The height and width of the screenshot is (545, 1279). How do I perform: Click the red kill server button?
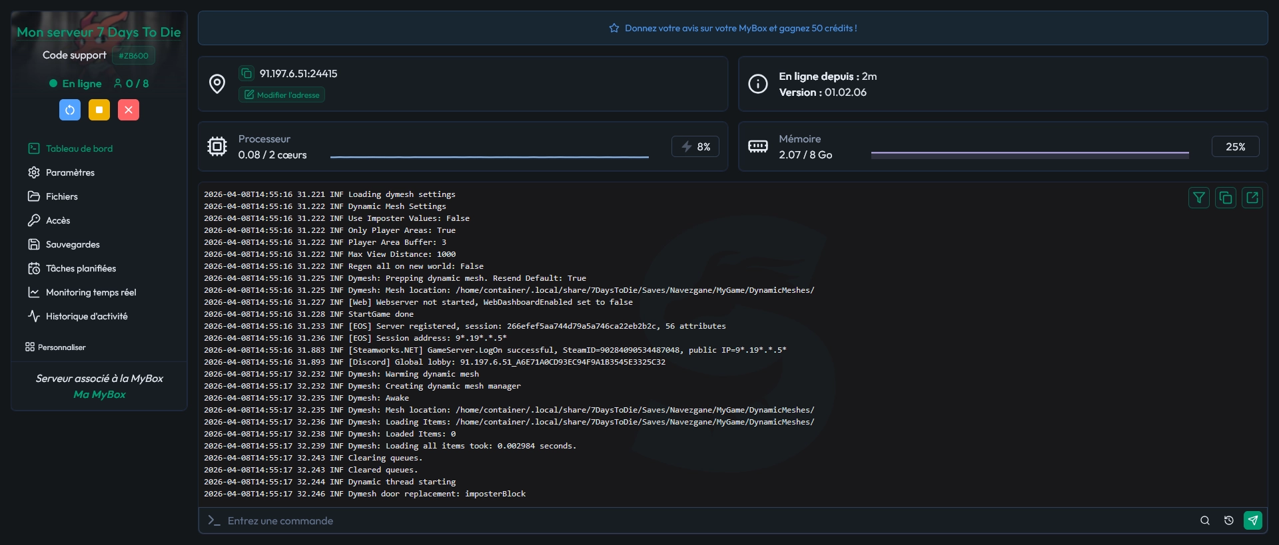(x=129, y=110)
